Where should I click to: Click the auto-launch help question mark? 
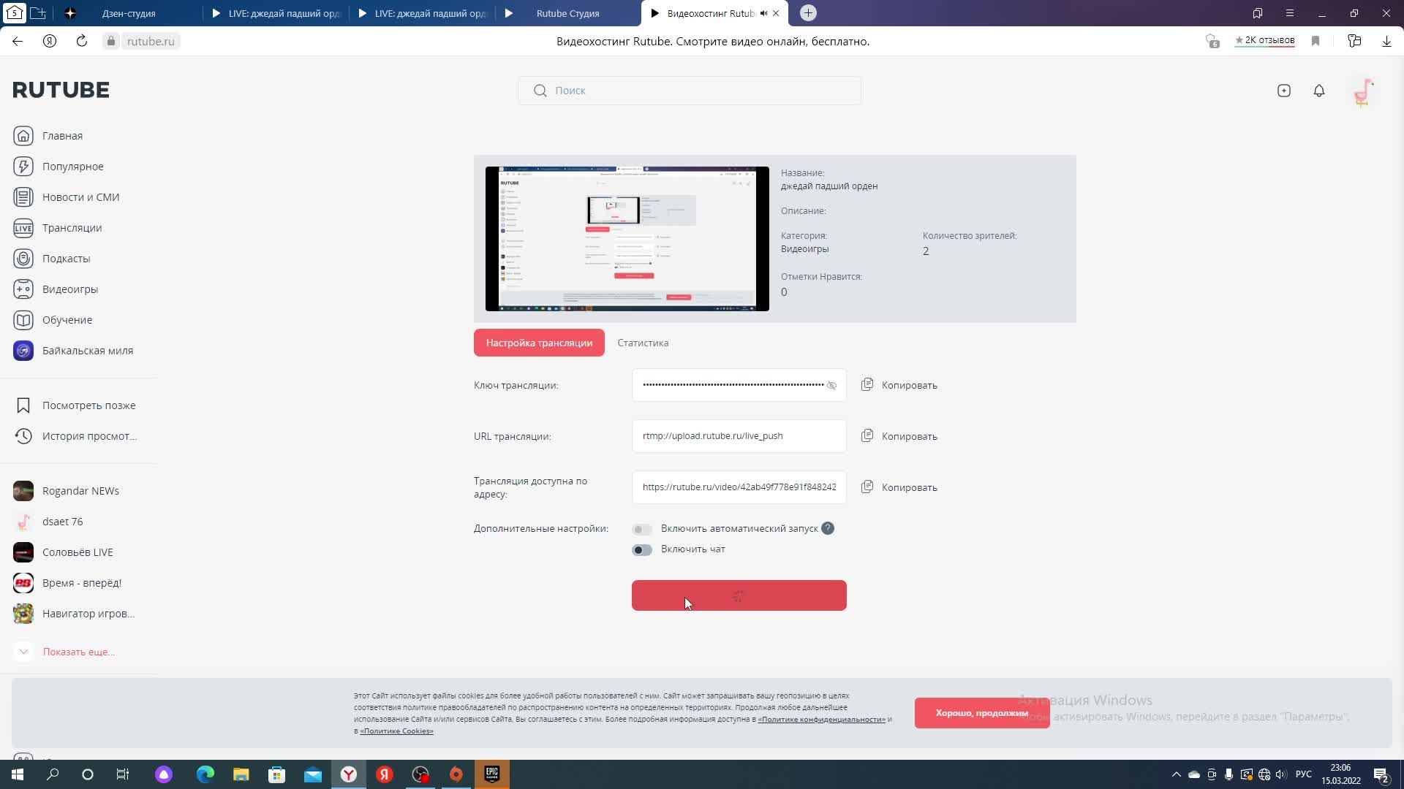pyautogui.click(x=827, y=528)
